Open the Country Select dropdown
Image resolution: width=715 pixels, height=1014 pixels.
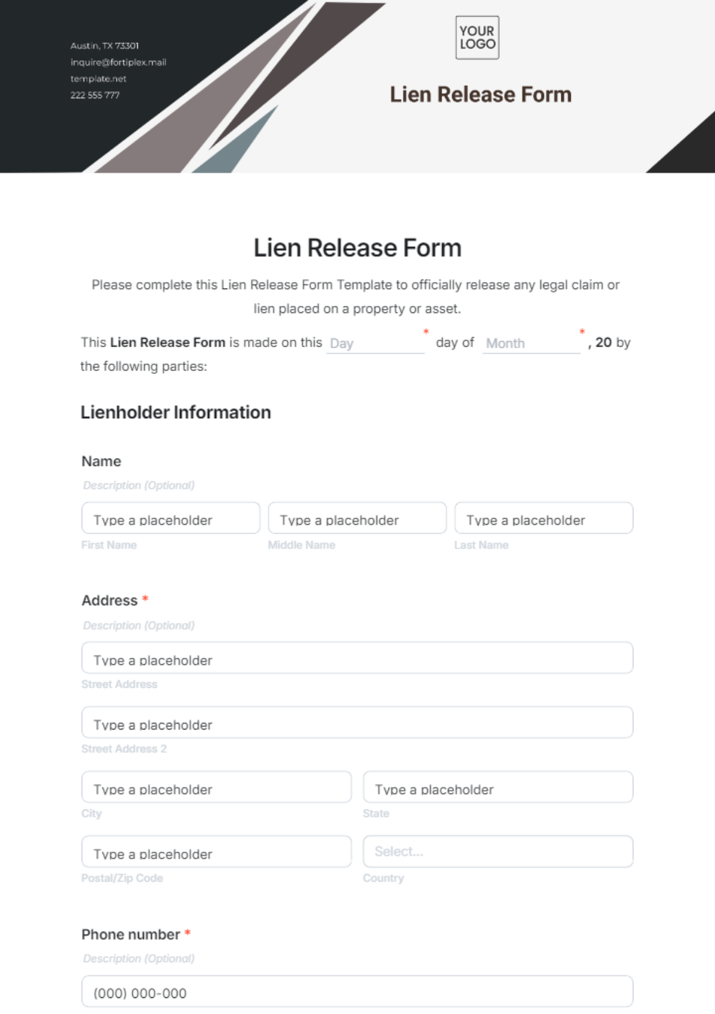(498, 851)
